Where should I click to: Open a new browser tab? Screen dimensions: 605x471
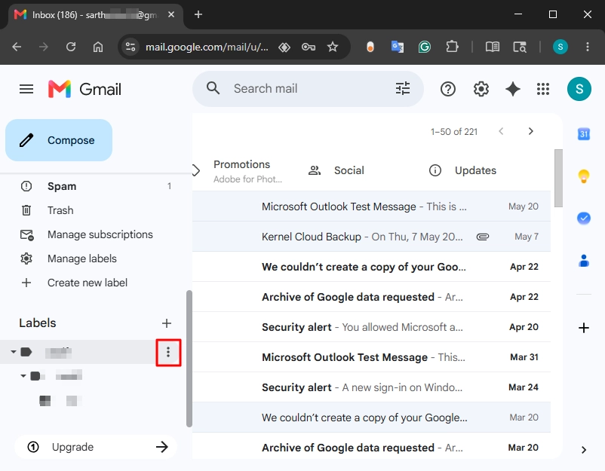198,14
